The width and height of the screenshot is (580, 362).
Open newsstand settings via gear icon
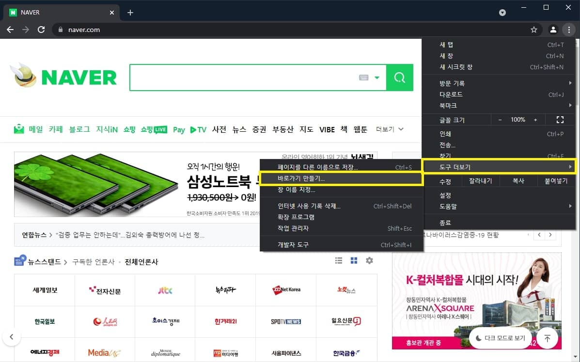[x=369, y=260]
